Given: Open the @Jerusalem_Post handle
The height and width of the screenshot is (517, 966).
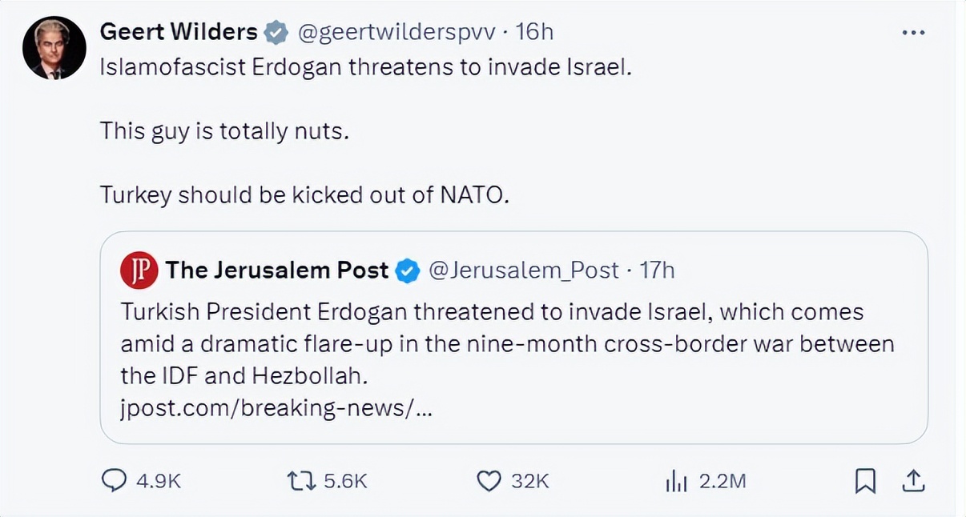Looking at the screenshot, I should [x=524, y=271].
